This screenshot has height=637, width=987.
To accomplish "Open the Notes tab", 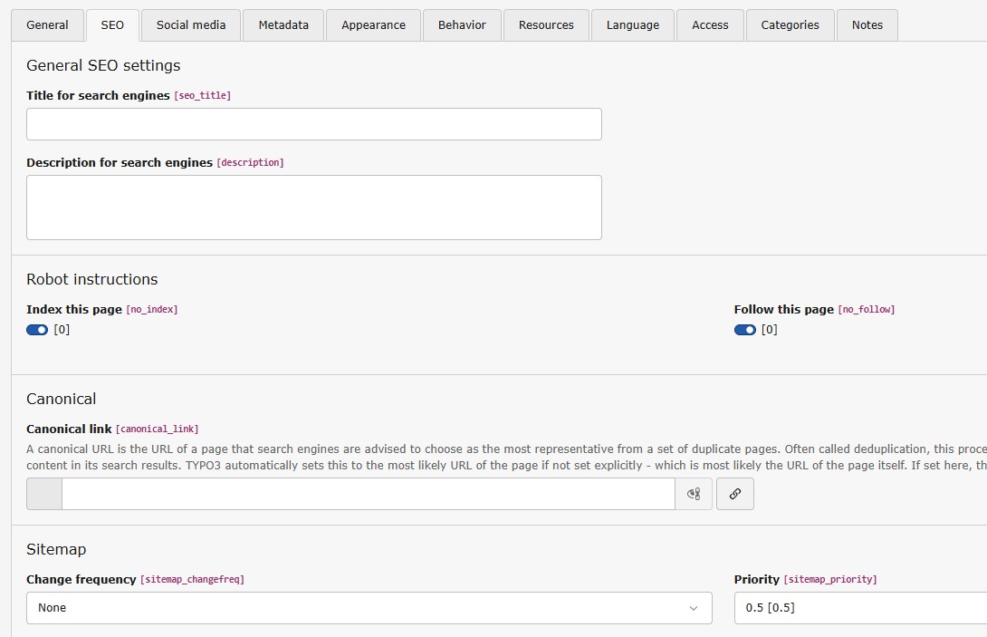I will tap(867, 25).
